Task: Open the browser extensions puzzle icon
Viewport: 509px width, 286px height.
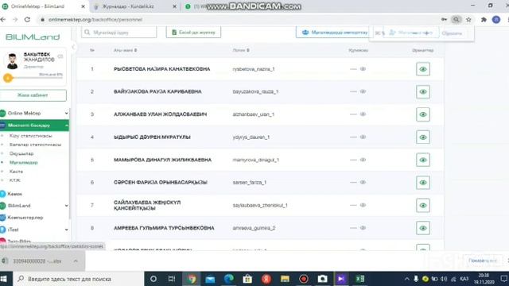Action: [x=484, y=20]
